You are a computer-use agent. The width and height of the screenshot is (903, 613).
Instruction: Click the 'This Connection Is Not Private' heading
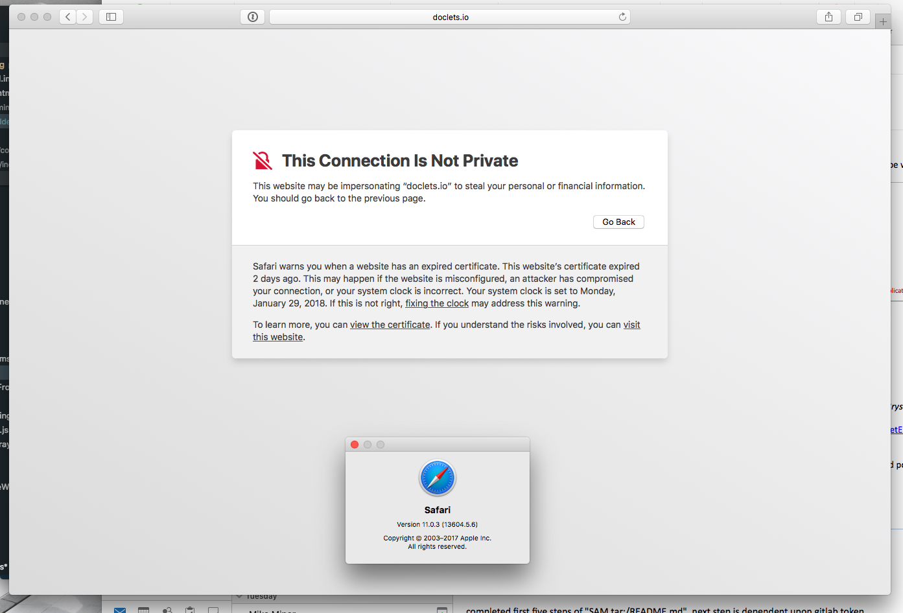tap(400, 161)
